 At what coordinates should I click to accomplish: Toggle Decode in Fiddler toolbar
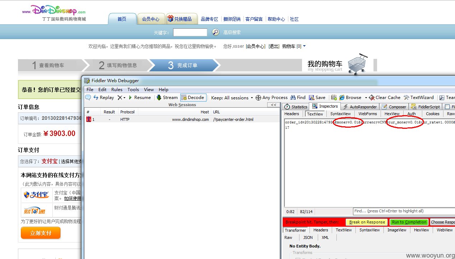coord(192,98)
